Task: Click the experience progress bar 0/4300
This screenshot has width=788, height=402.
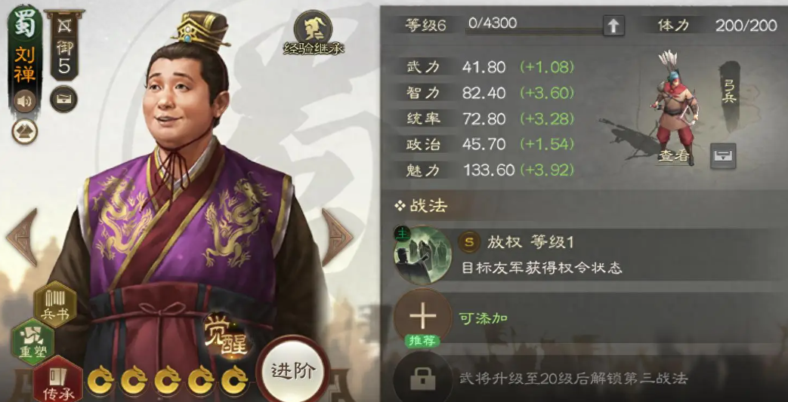Action: (x=533, y=25)
